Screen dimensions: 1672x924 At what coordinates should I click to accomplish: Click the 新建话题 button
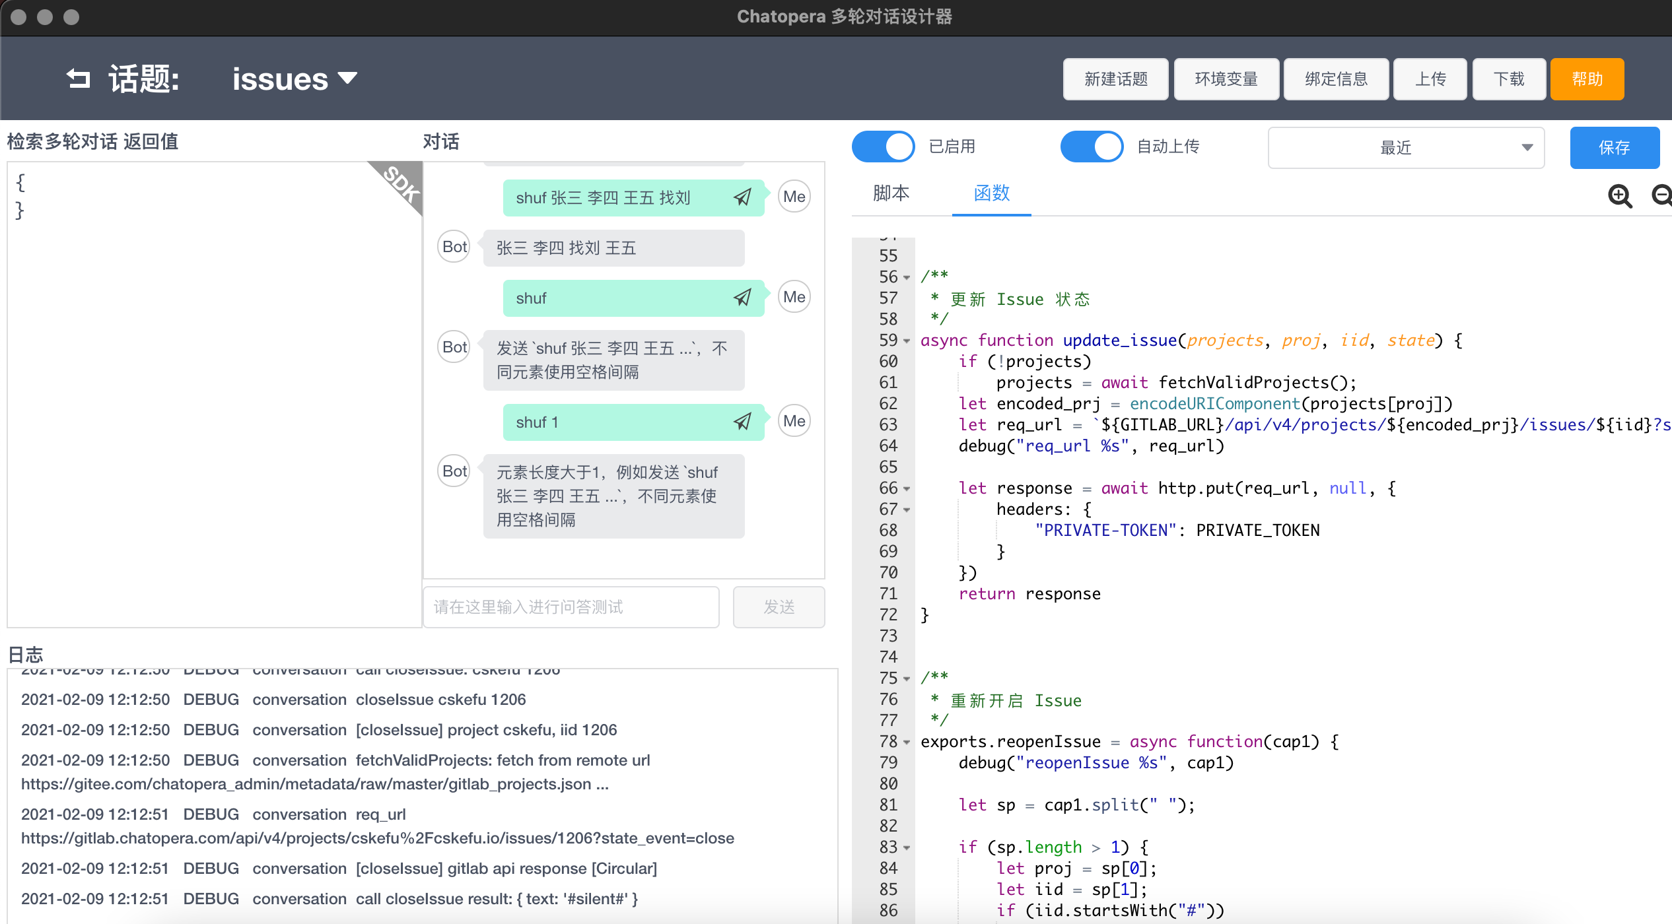[x=1115, y=79]
